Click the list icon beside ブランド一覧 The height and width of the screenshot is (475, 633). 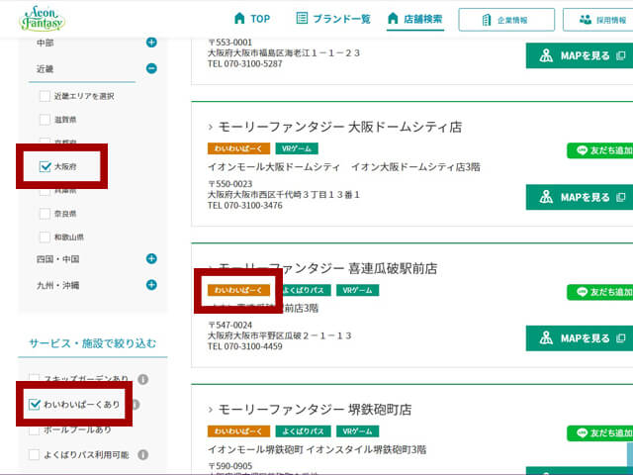302,18
